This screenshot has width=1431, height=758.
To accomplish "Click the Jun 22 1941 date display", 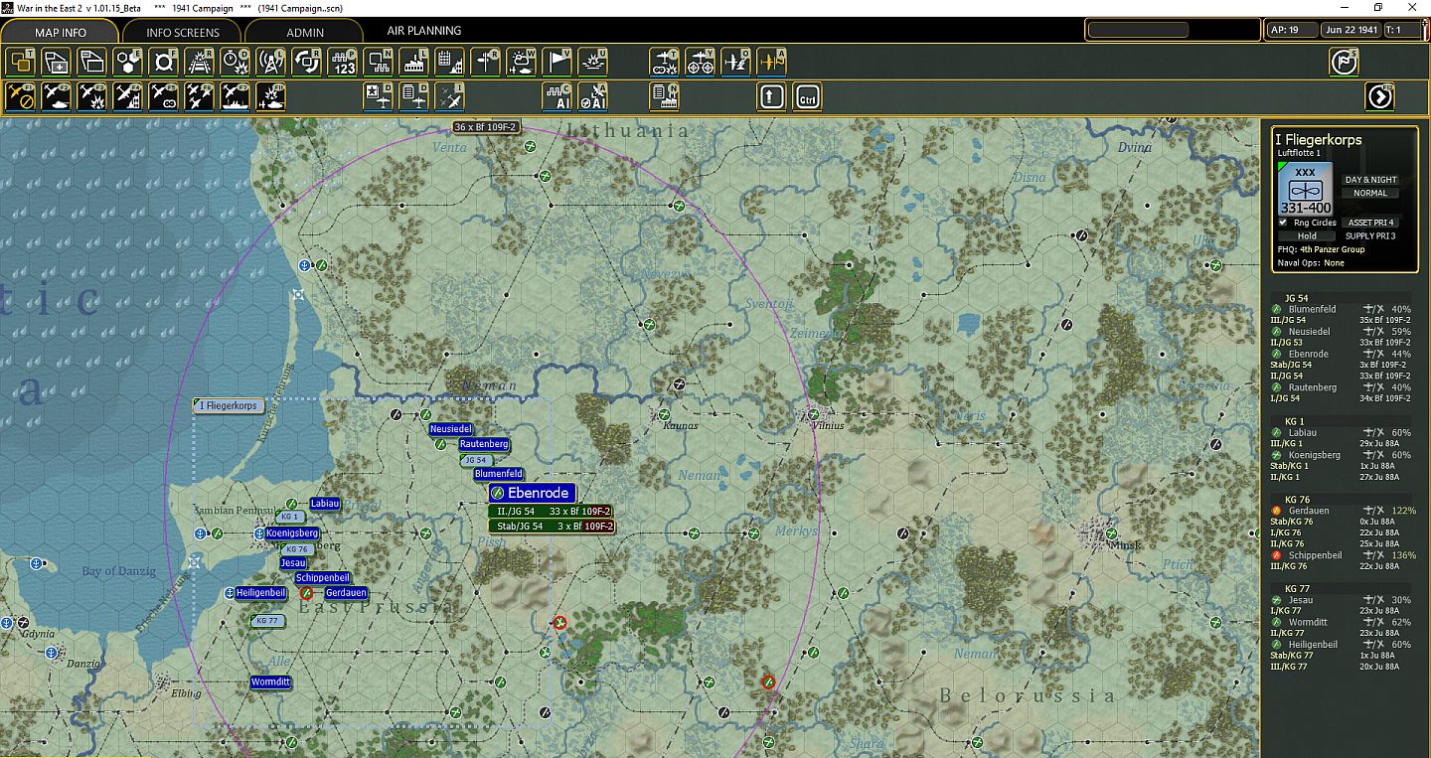I will click(1351, 30).
